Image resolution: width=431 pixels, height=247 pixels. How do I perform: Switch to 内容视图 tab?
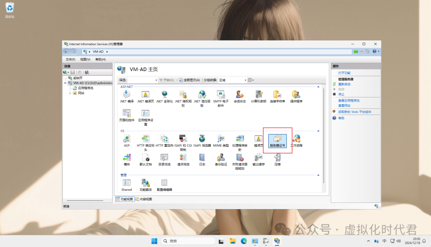[144, 199]
